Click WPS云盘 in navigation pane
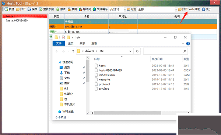This screenshot has height=135, width=221. (x=68, y=112)
